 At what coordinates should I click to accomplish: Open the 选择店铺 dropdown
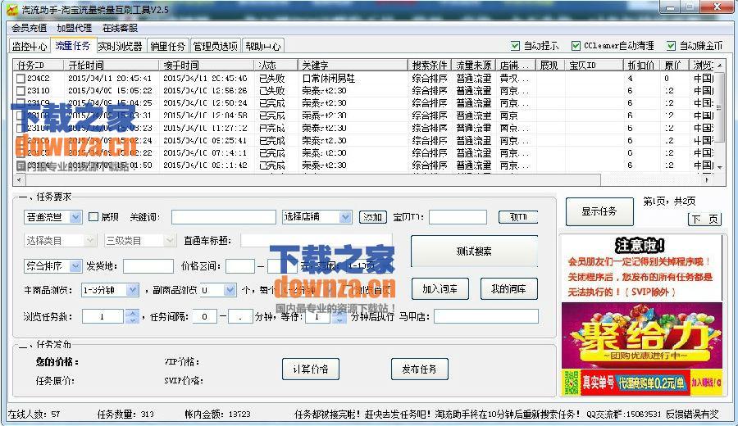click(345, 217)
